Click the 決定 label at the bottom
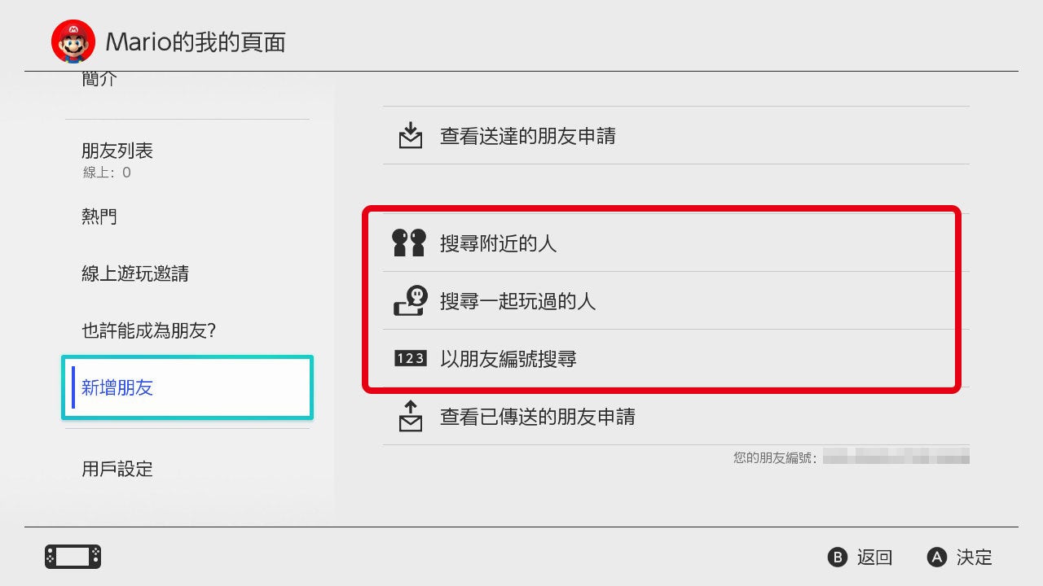 (975, 558)
